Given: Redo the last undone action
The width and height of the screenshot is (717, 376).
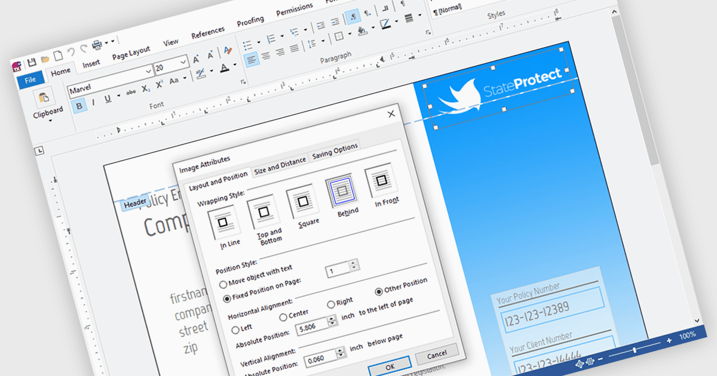Looking at the screenshot, I should [84, 50].
